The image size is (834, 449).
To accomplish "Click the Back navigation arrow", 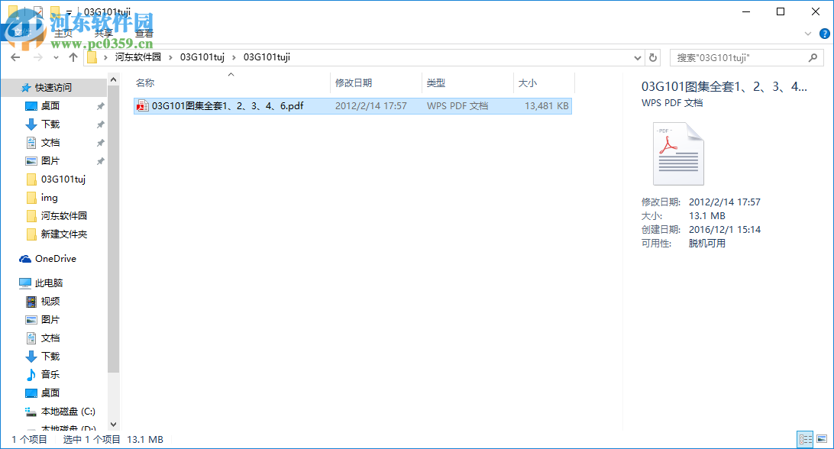I will 15,57.
